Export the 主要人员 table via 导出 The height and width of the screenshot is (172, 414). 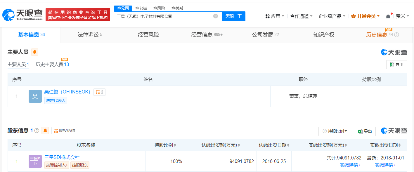click(x=396, y=65)
